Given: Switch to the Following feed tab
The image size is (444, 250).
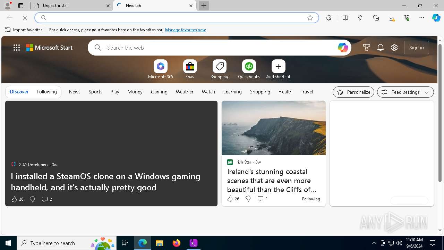Looking at the screenshot, I should 47,92.
